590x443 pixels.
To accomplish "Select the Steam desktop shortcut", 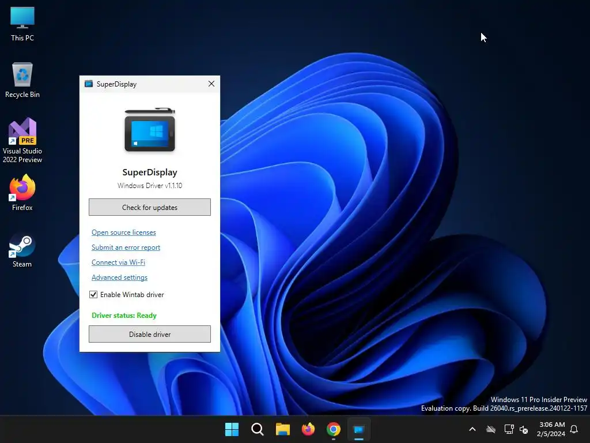I will pyautogui.click(x=22, y=250).
